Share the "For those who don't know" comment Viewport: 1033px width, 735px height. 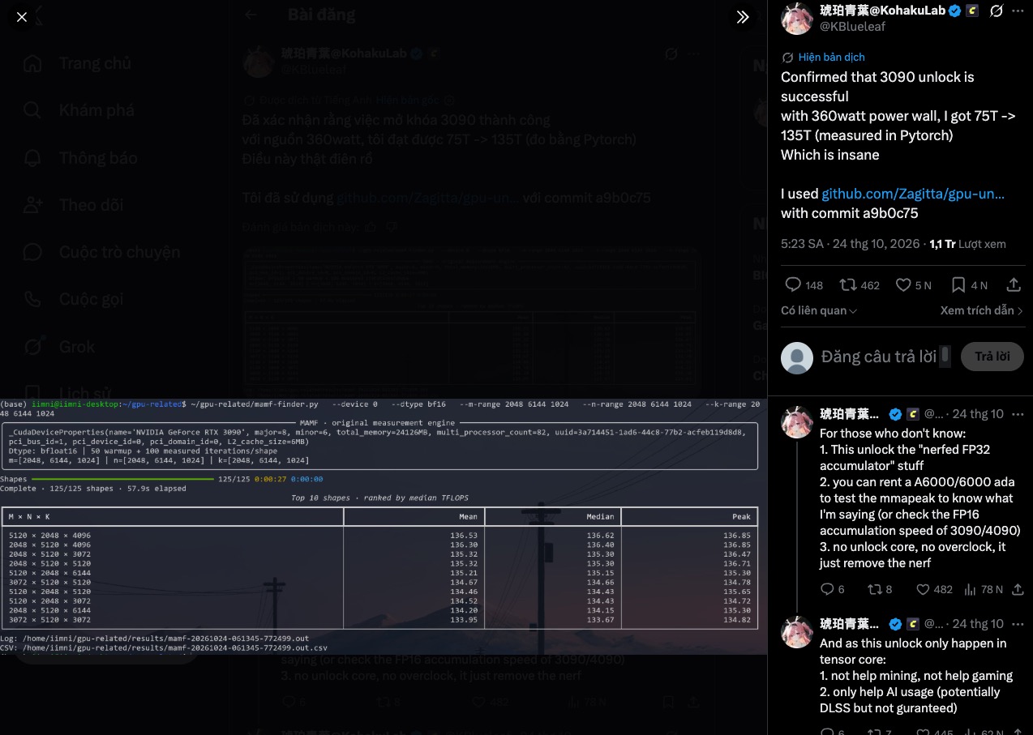1018,589
